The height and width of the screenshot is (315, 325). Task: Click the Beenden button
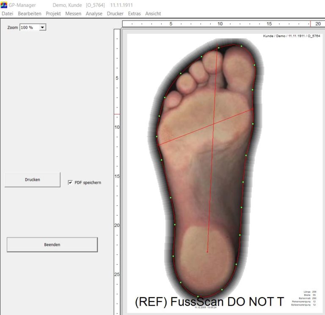click(x=52, y=245)
